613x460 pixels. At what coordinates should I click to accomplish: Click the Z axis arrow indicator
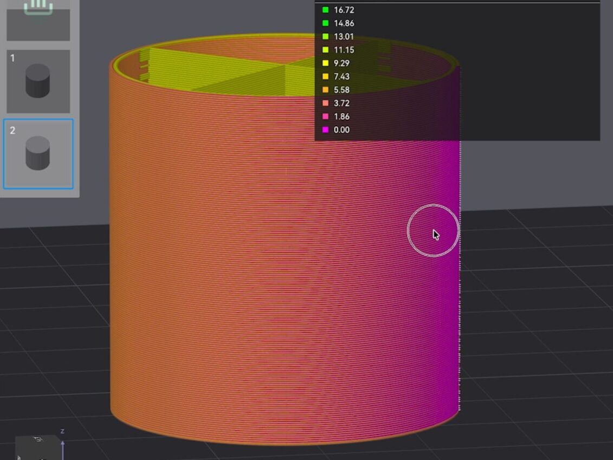pyautogui.click(x=62, y=447)
